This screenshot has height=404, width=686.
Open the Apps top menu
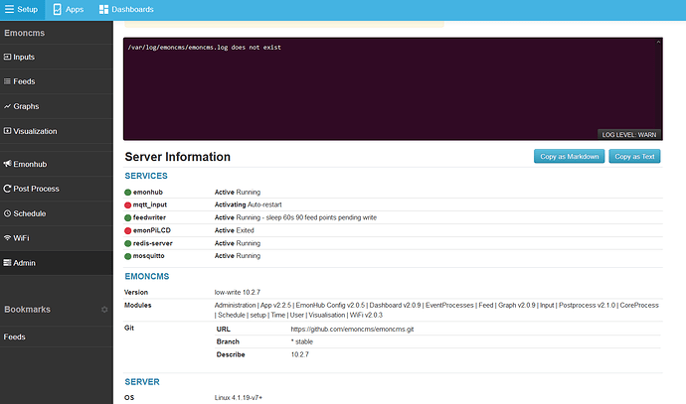(68, 10)
